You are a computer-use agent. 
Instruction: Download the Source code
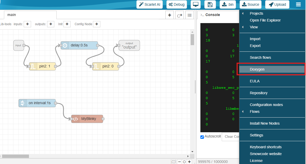(251, 4)
